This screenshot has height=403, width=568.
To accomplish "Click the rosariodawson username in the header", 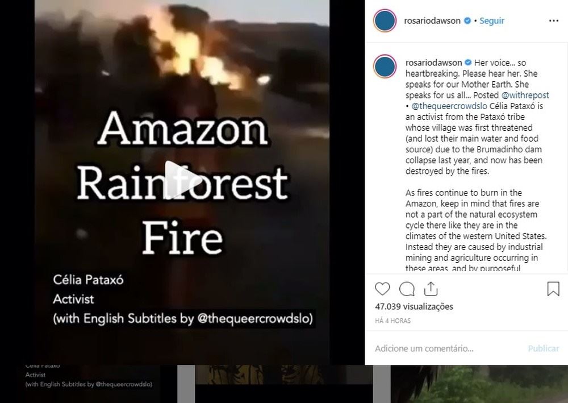I will pos(432,20).
